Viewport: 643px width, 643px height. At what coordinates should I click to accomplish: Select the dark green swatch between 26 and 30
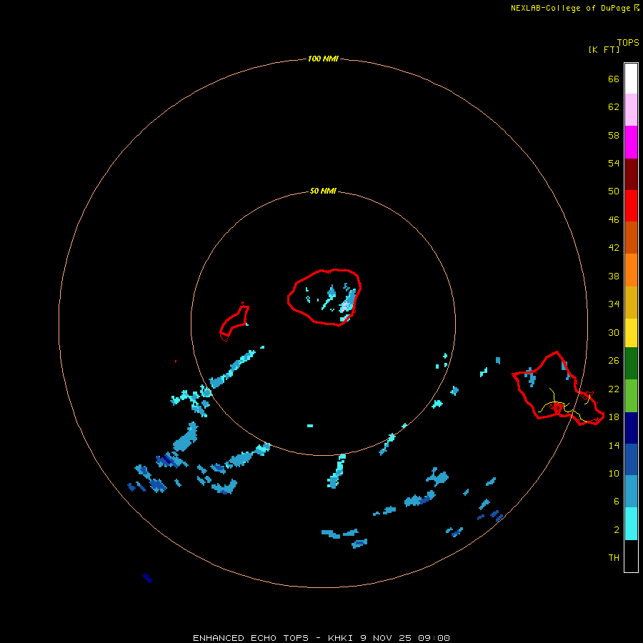(631, 364)
